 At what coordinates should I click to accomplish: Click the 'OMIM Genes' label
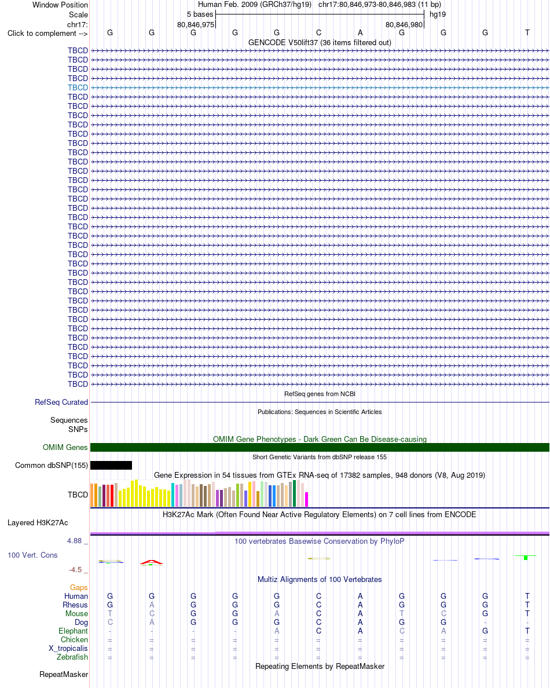65,448
